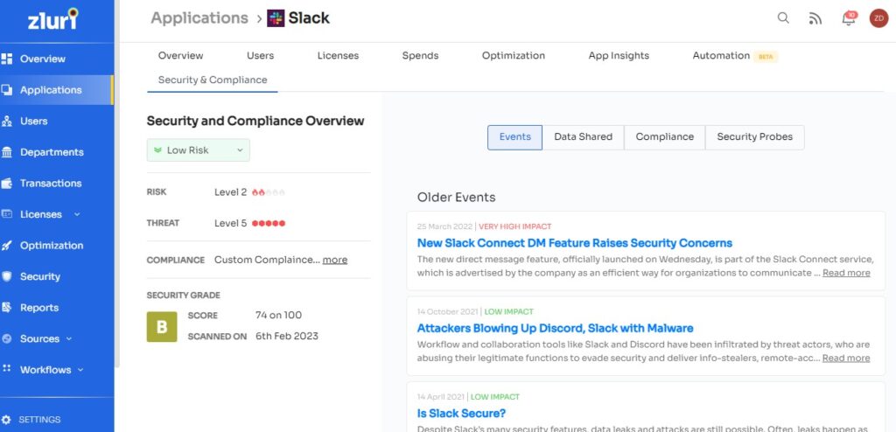
Task: Click the 'Older Events' heading
Action: point(456,198)
